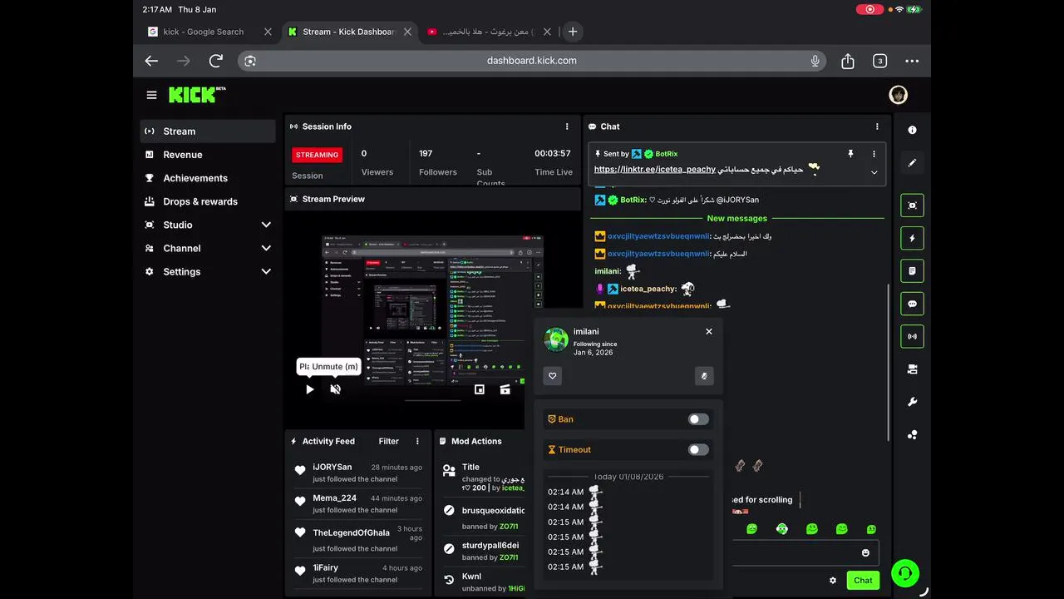Click muted microphone icon in imilani card
Screen dimensions: 1064x599
tap(704, 376)
